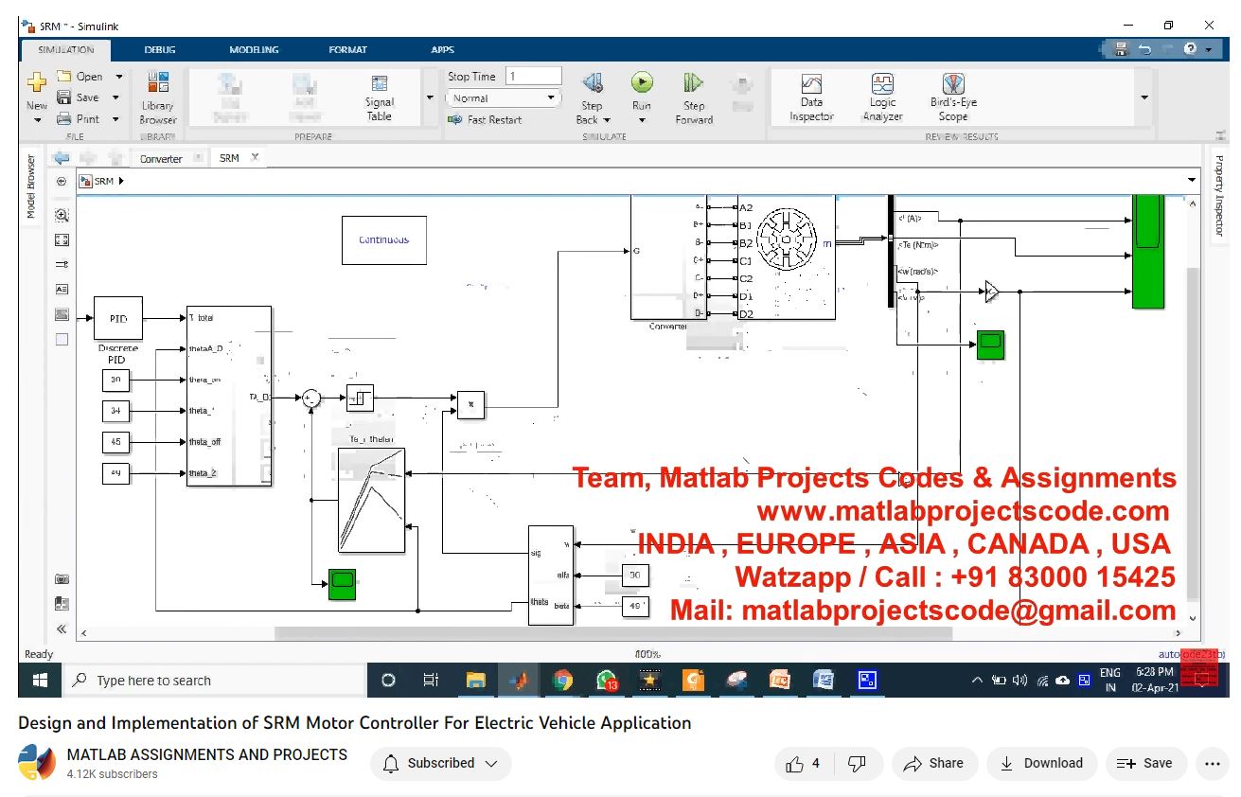Screen dimensions: 1241x797
Task: Select the relay hysteresis block
Action: [360, 399]
